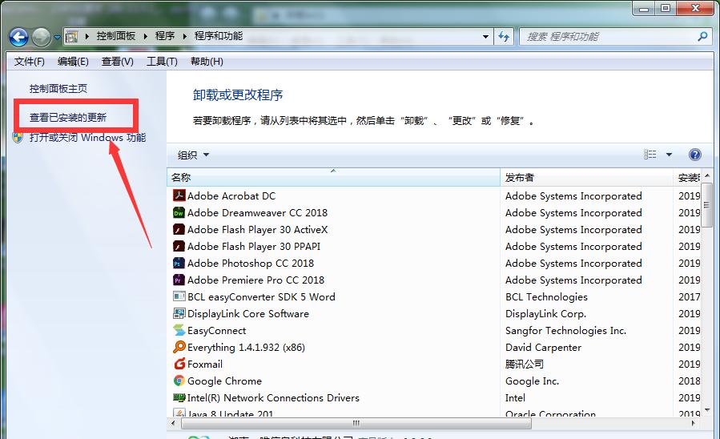The height and width of the screenshot is (439, 720).
Task: Expand the breadcrumb arrow after 控制面板
Action: (x=145, y=36)
